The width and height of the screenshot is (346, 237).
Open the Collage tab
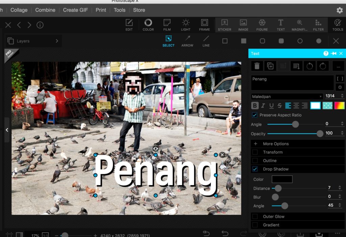pyautogui.click(x=19, y=10)
